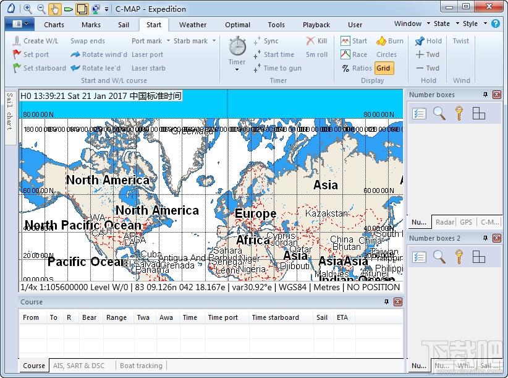Pin the Course panel
The width and height of the screenshot is (508, 378).
(386, 302)
